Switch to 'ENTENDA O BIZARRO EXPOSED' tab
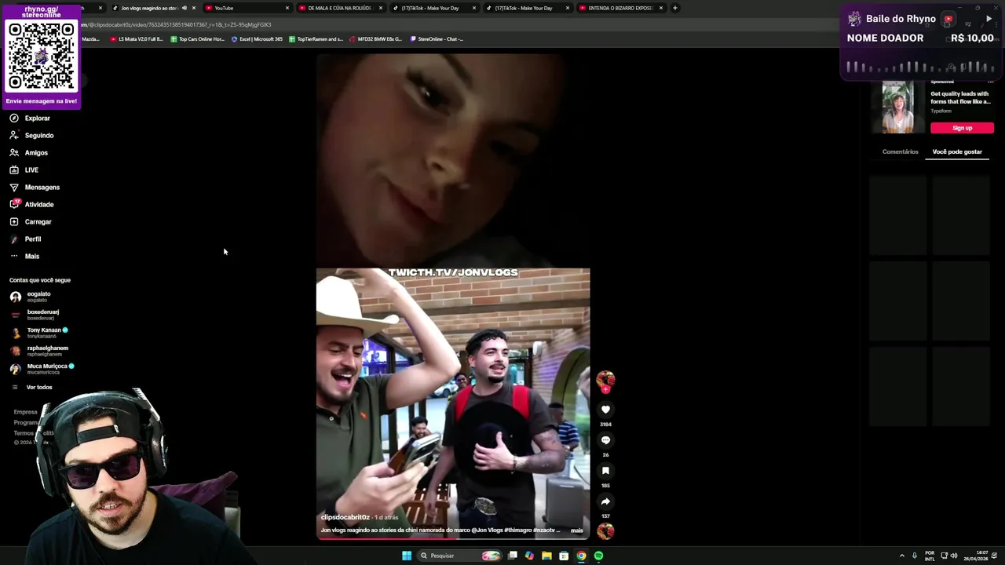 [x=620, y=8]
